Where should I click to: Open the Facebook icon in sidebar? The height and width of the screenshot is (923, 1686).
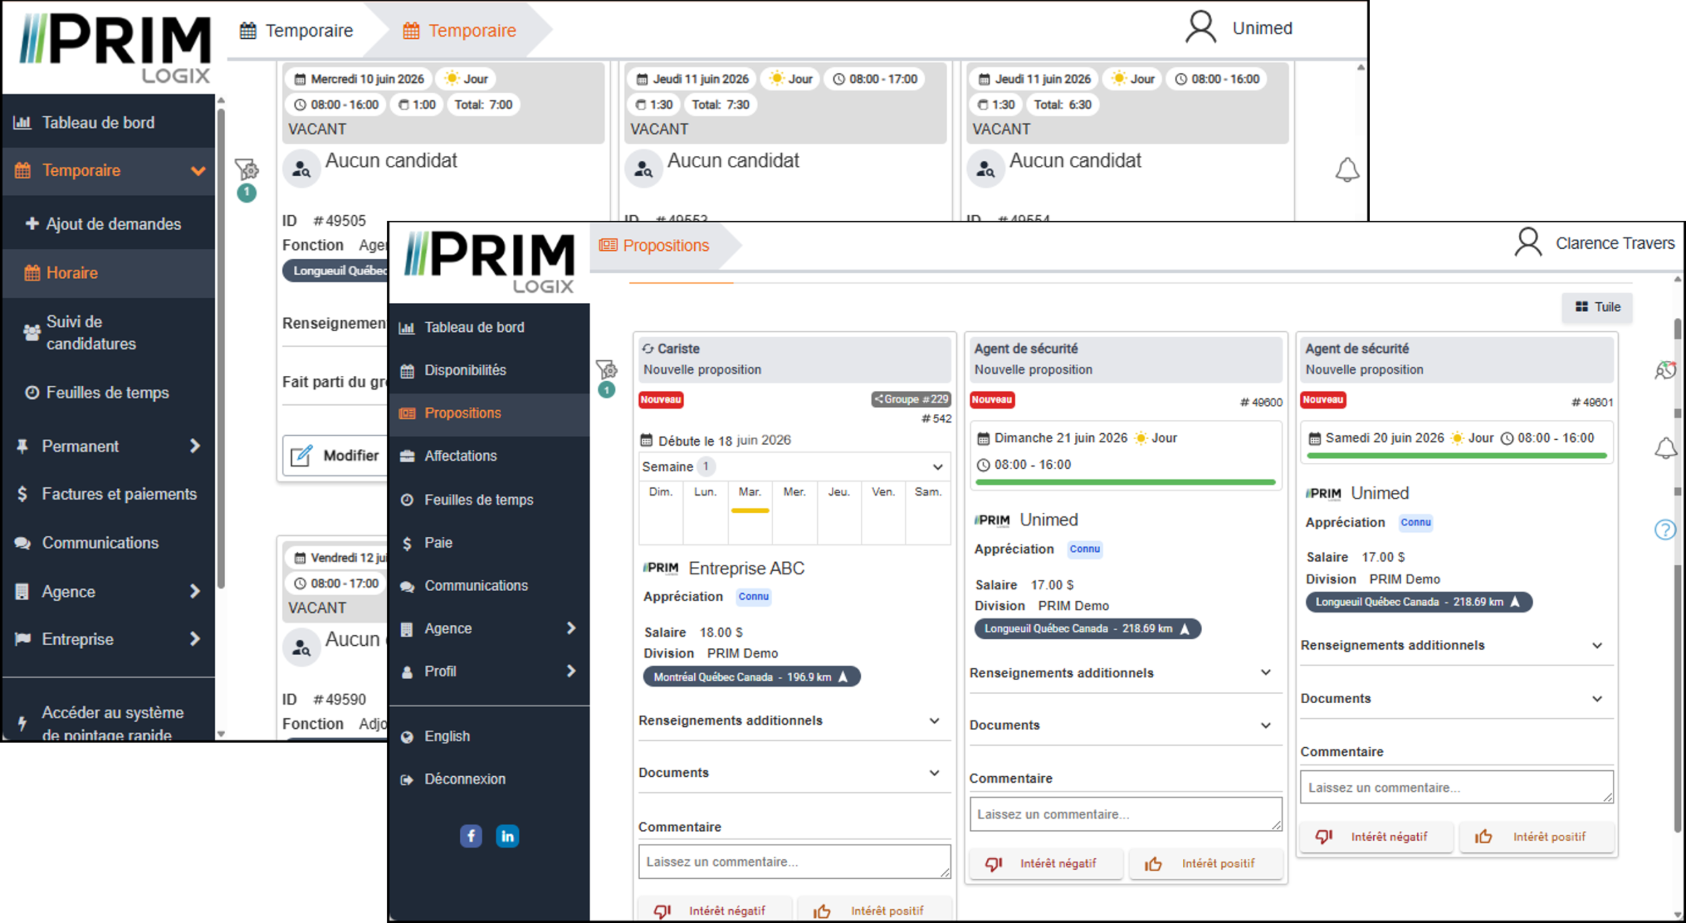[471, 836]
